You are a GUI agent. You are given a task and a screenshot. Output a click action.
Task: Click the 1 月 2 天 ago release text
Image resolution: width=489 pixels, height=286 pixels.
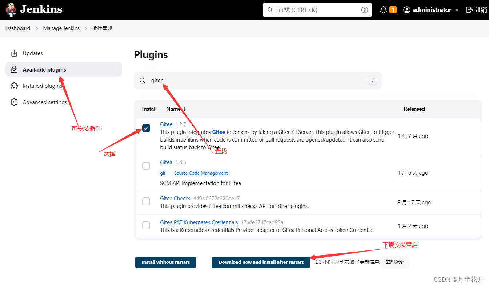(413, 226)
